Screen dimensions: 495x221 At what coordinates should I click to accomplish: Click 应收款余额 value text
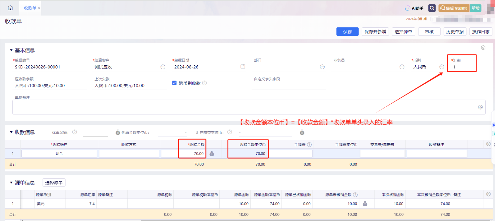click(x=40, y=85)
